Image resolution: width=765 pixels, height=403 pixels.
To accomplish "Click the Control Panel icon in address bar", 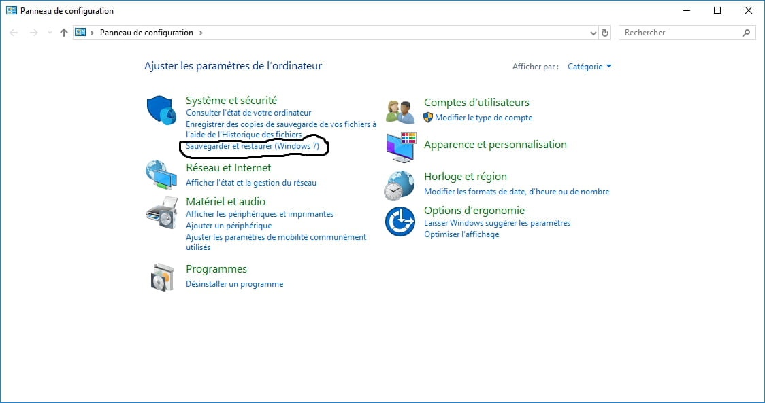I will (80, 32).
